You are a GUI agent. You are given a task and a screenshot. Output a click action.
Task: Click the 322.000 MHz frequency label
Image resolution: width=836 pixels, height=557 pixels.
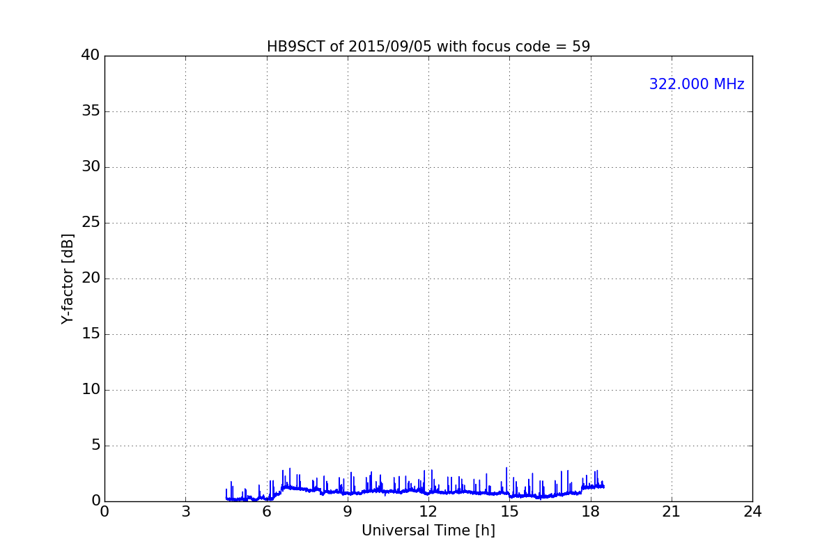697,84
